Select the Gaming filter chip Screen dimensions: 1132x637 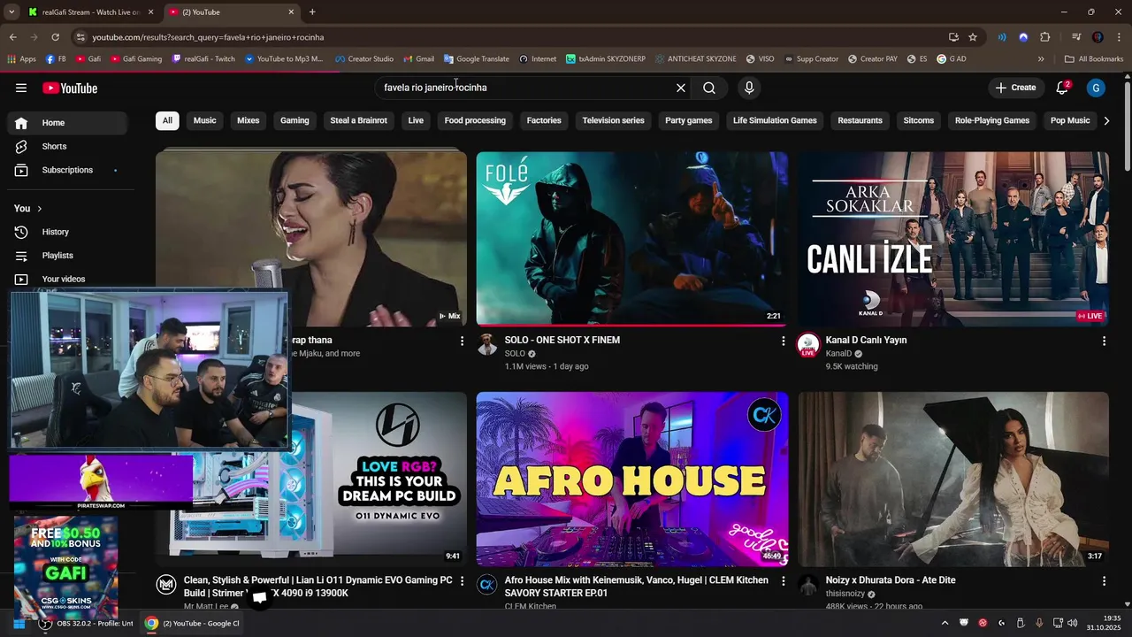tap(294, 120)
